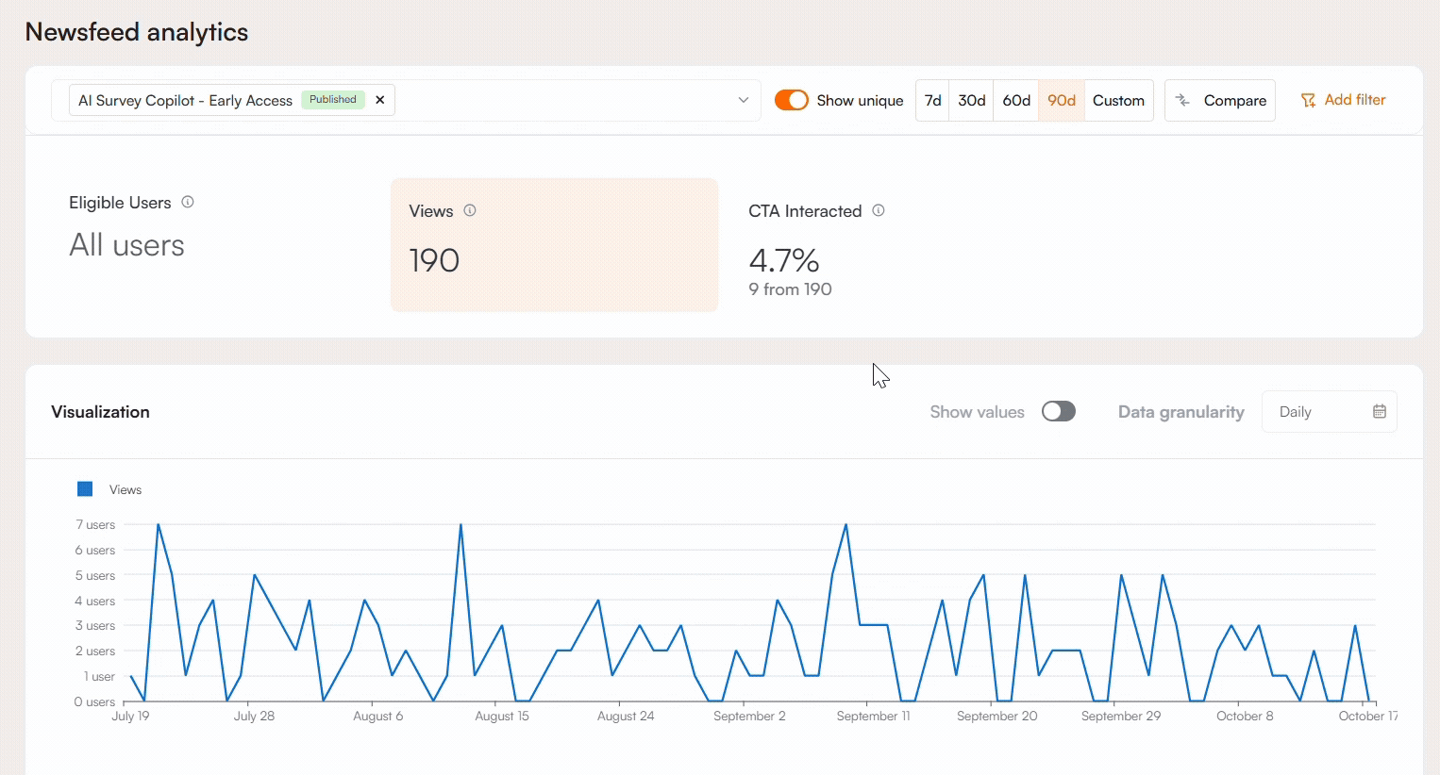Image resolution: width=1440 pixels, height=775 pixels.
Task: Click the info icon beside Views
Action: pos(470,210)
